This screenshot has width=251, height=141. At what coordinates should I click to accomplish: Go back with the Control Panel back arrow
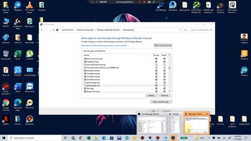point(42,30)
